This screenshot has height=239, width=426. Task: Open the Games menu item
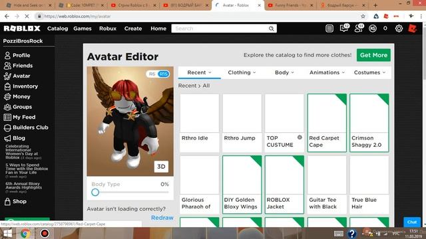(x=83, y=29)
